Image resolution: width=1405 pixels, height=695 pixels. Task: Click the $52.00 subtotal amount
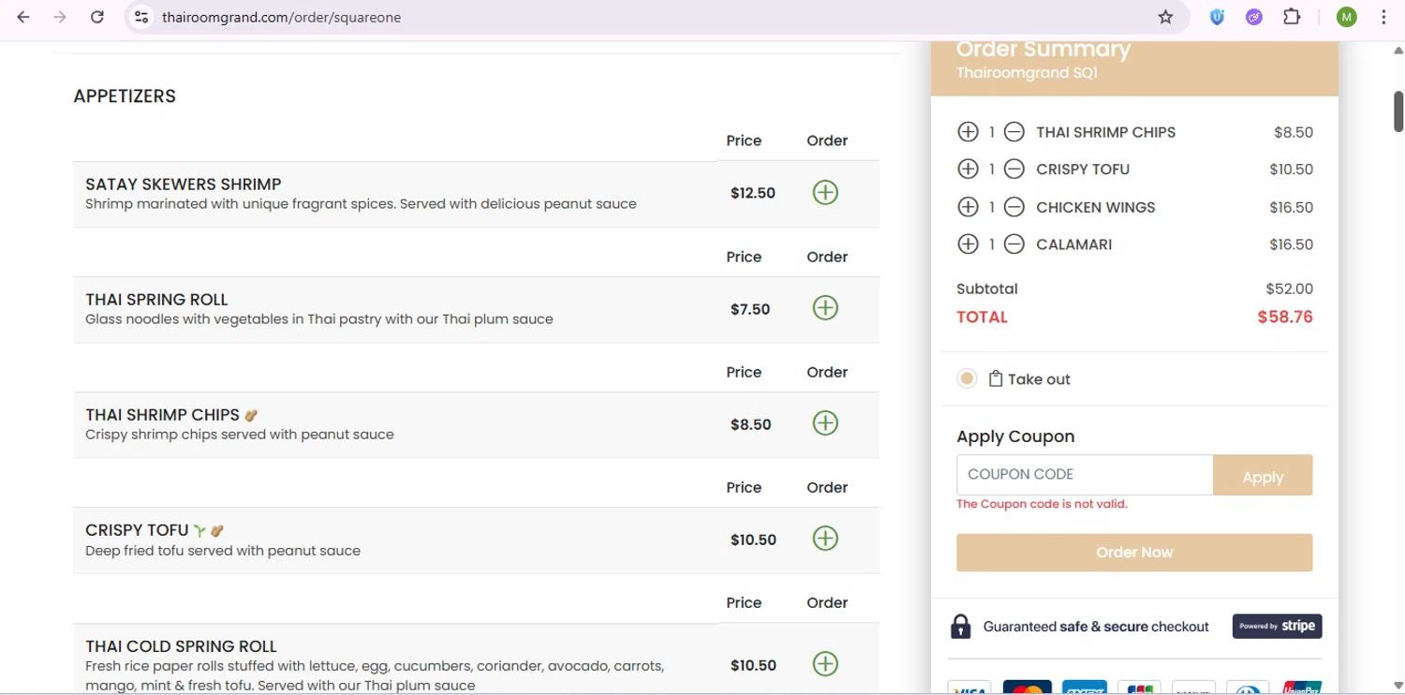1289,288
